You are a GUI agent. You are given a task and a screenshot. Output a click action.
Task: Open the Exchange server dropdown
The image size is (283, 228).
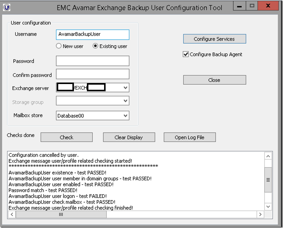pyautogui.click(x=126, y=88)
